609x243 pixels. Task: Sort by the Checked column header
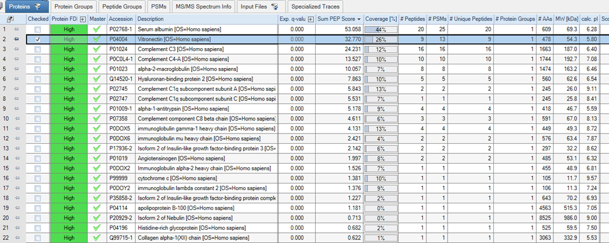39,19
